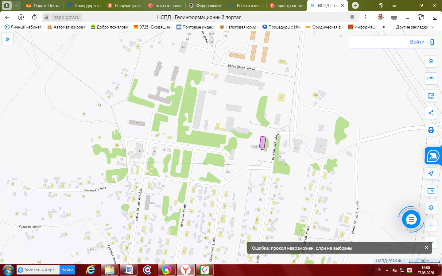The height and width of the screenshot is (276, 442).
Task: Dismiss the error notification with the X
Action: pos(426,247)
